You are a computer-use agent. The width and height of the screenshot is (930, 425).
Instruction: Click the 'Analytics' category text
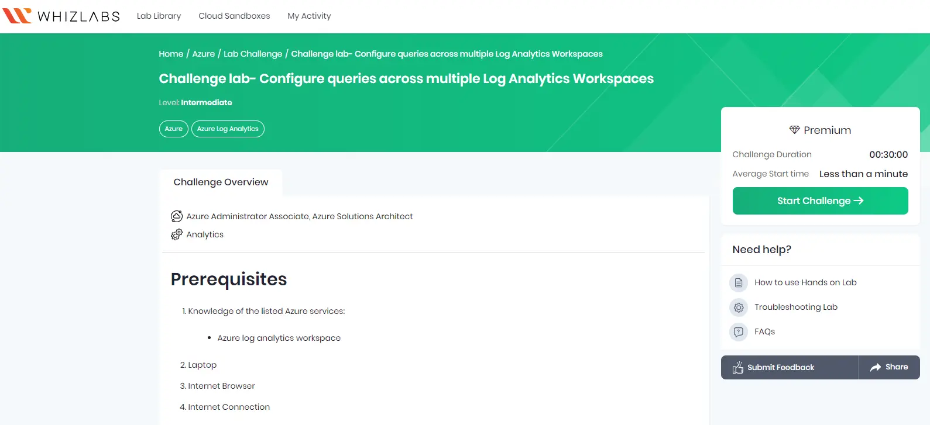click(205, 234)
